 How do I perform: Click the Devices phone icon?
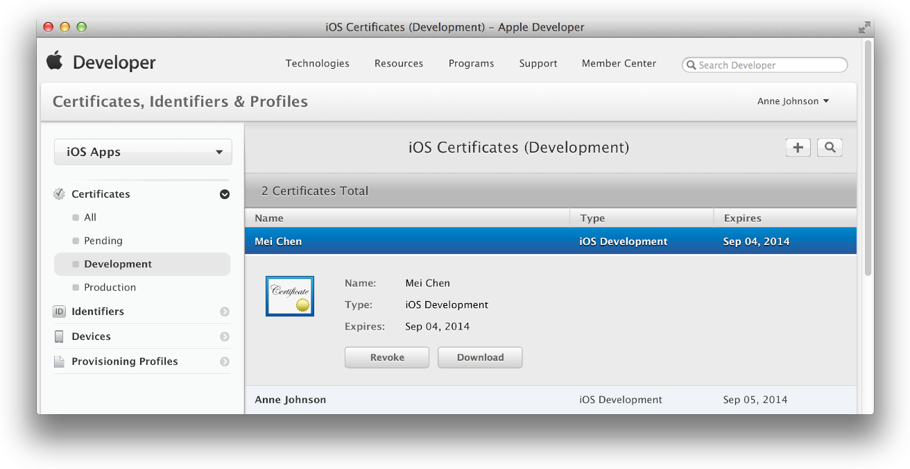coord(59,336)
